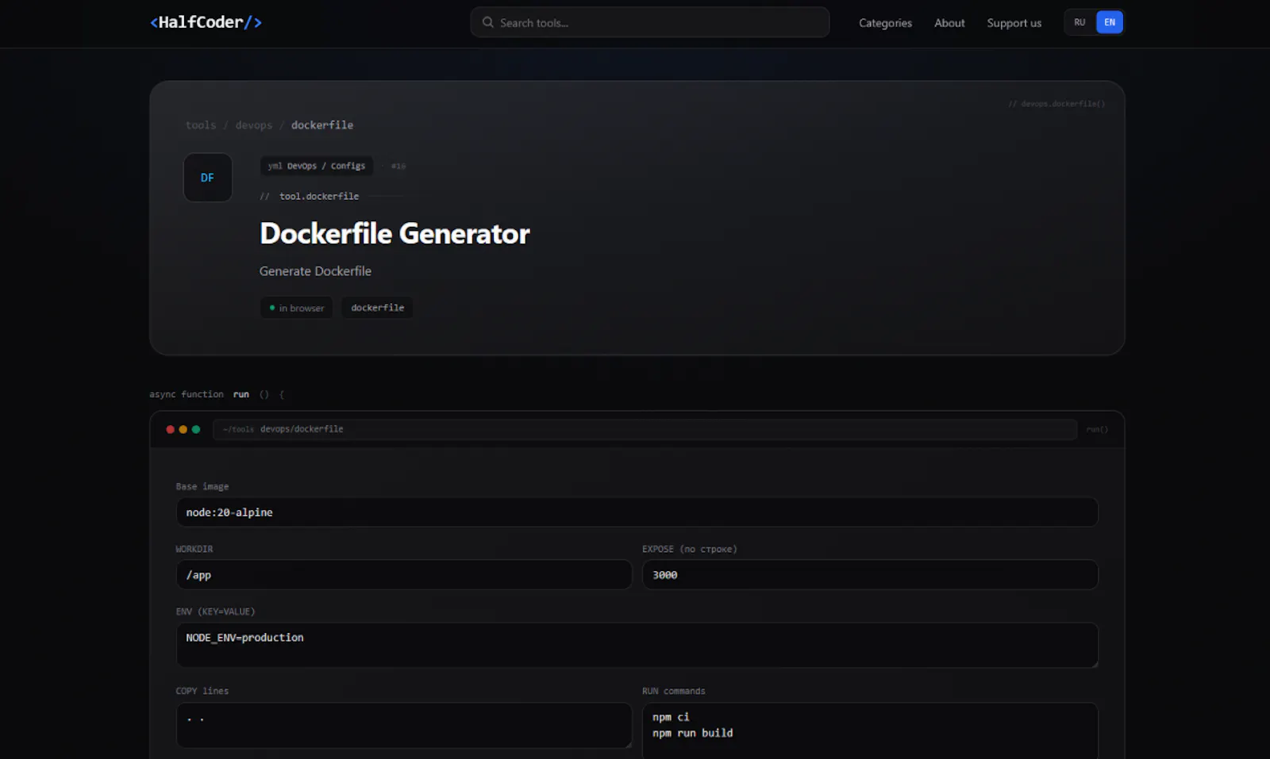Switch language to RU
This screenshot has width=1270, height=759.
point(1079,22)
